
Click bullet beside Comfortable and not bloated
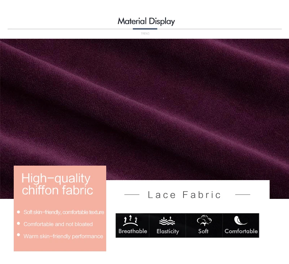(18, 223)
